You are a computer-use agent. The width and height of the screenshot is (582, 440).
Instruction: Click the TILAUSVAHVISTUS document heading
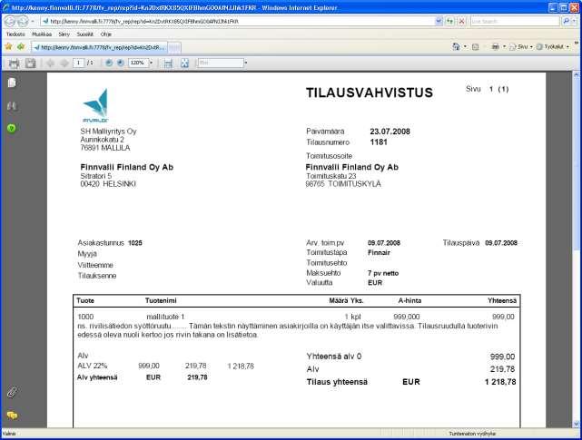[370, 93]
